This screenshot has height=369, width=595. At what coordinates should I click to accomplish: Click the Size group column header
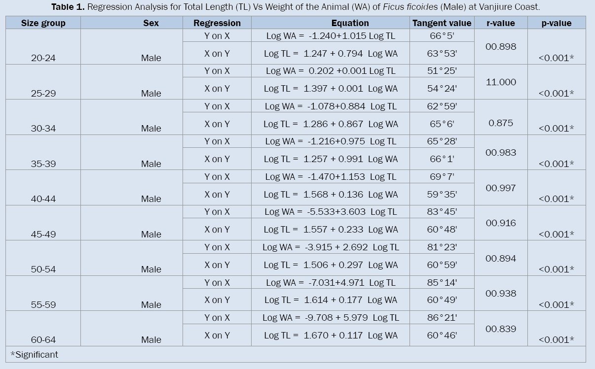43,23
